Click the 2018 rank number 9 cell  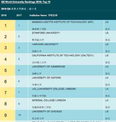pos(8,115)
